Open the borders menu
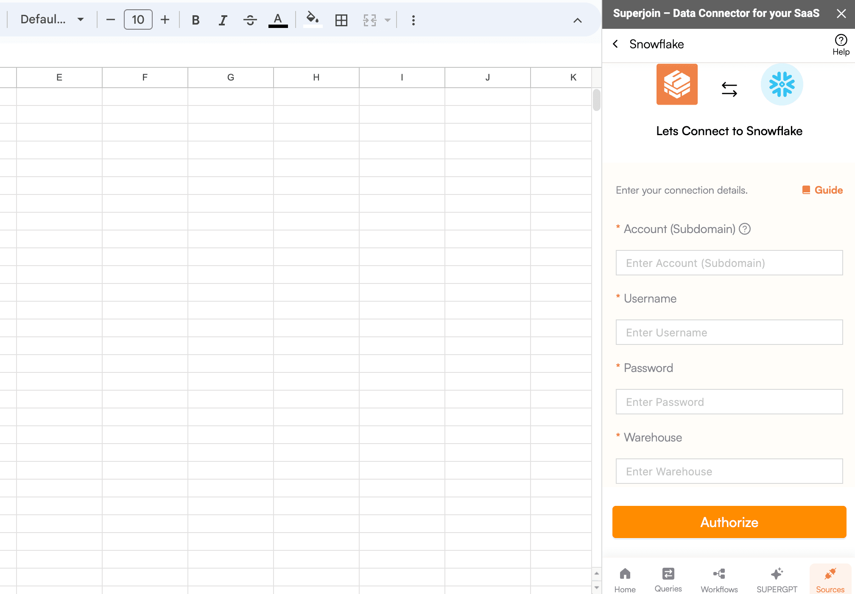The width and height of the screenshot is (855, 594). tap(341, 20)
